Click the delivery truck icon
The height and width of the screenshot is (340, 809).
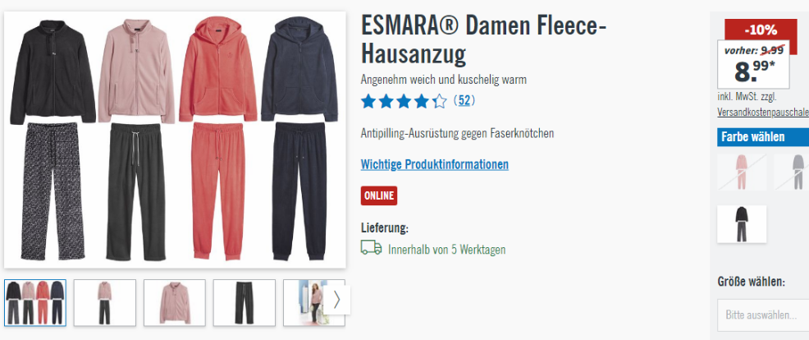[371, 248]
